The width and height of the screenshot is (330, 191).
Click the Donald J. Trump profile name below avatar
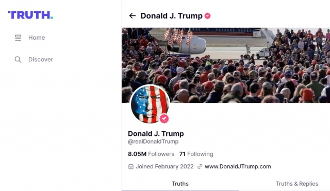coord(156,133)
